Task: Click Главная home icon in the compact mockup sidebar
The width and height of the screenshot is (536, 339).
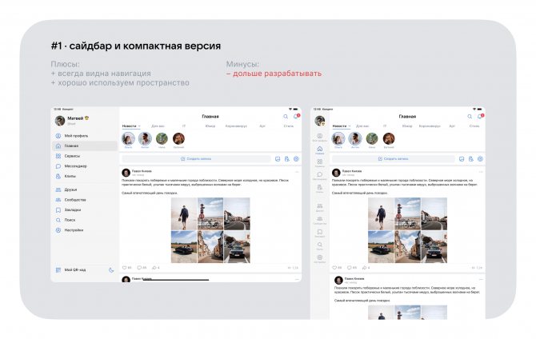Action: point(320,150)
